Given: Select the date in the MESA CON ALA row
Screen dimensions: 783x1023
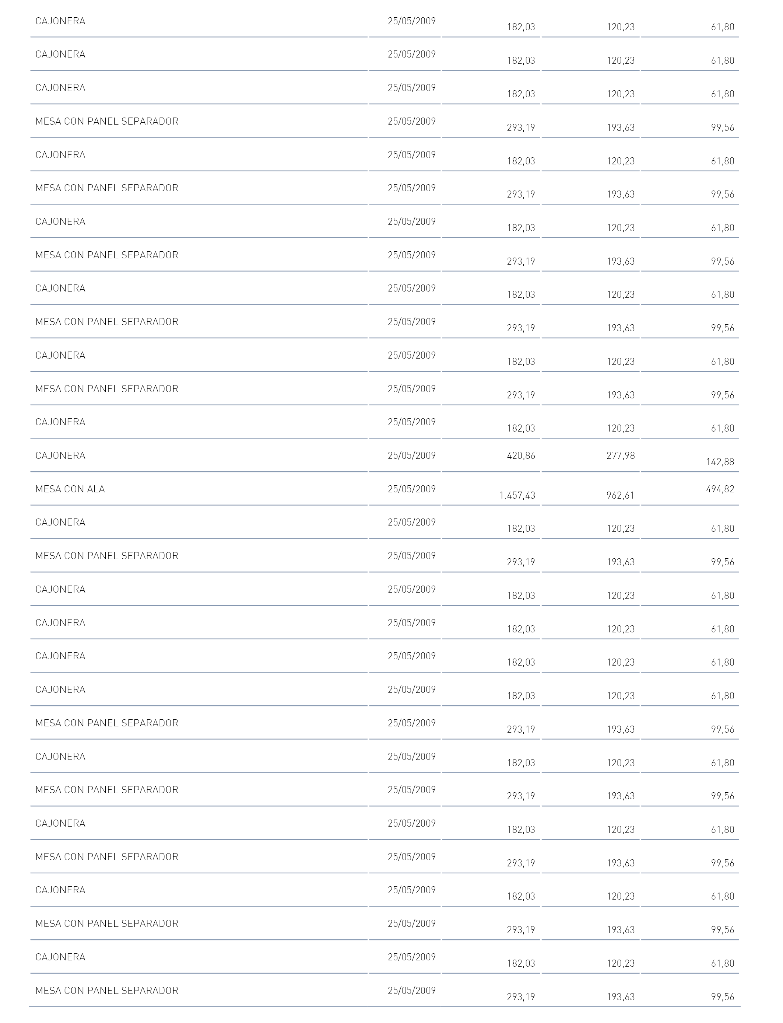Looking at the screenshot, I should (411, 489).
